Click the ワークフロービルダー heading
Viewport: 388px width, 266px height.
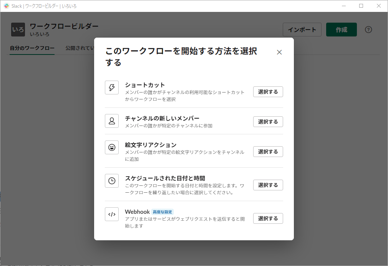point(64,26)
